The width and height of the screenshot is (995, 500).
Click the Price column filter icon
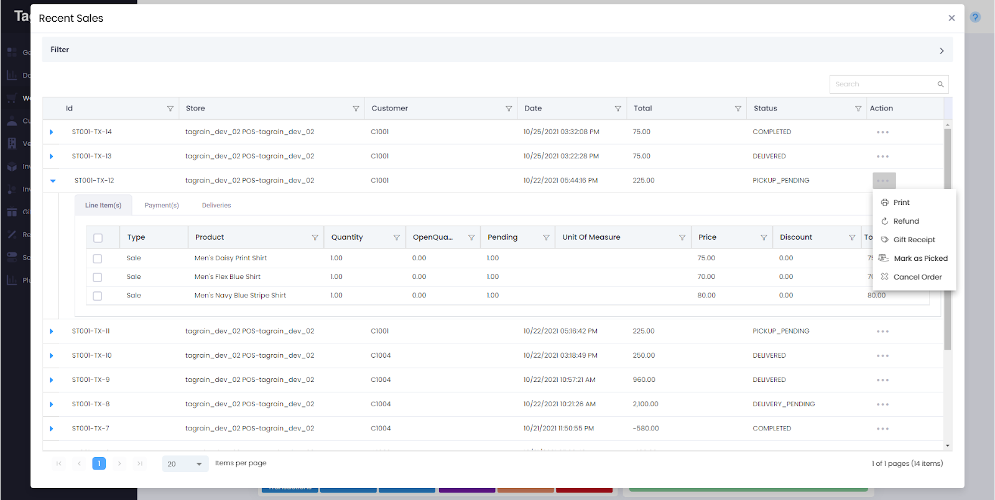tap(764, 238)
